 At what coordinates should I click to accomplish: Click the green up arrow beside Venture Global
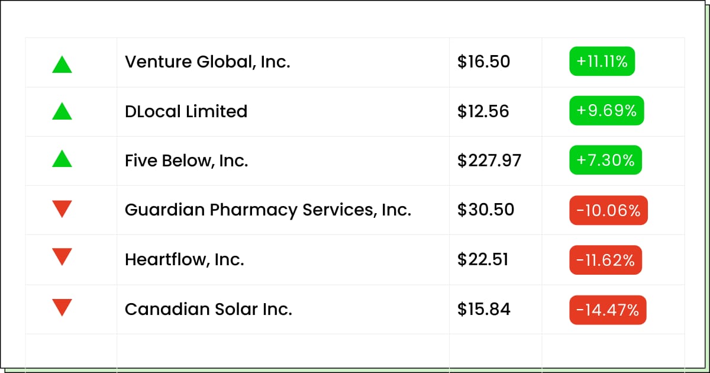point(62,64)
